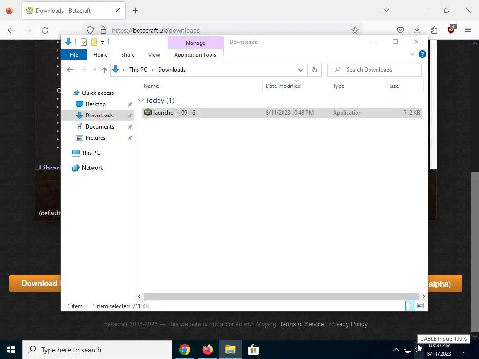Click the Search Downloads field

pyautogui.click(x=375, y=70)
